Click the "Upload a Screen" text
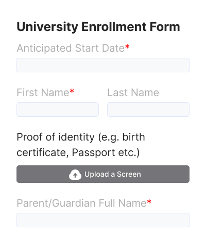The width and height of the screenshot is (206, 248). (x=113, y=174)
